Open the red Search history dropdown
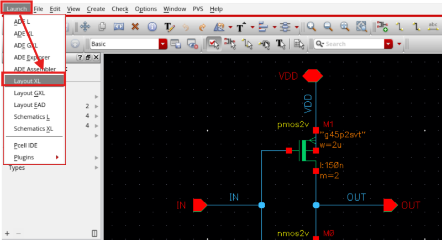 tap(388, 44)
